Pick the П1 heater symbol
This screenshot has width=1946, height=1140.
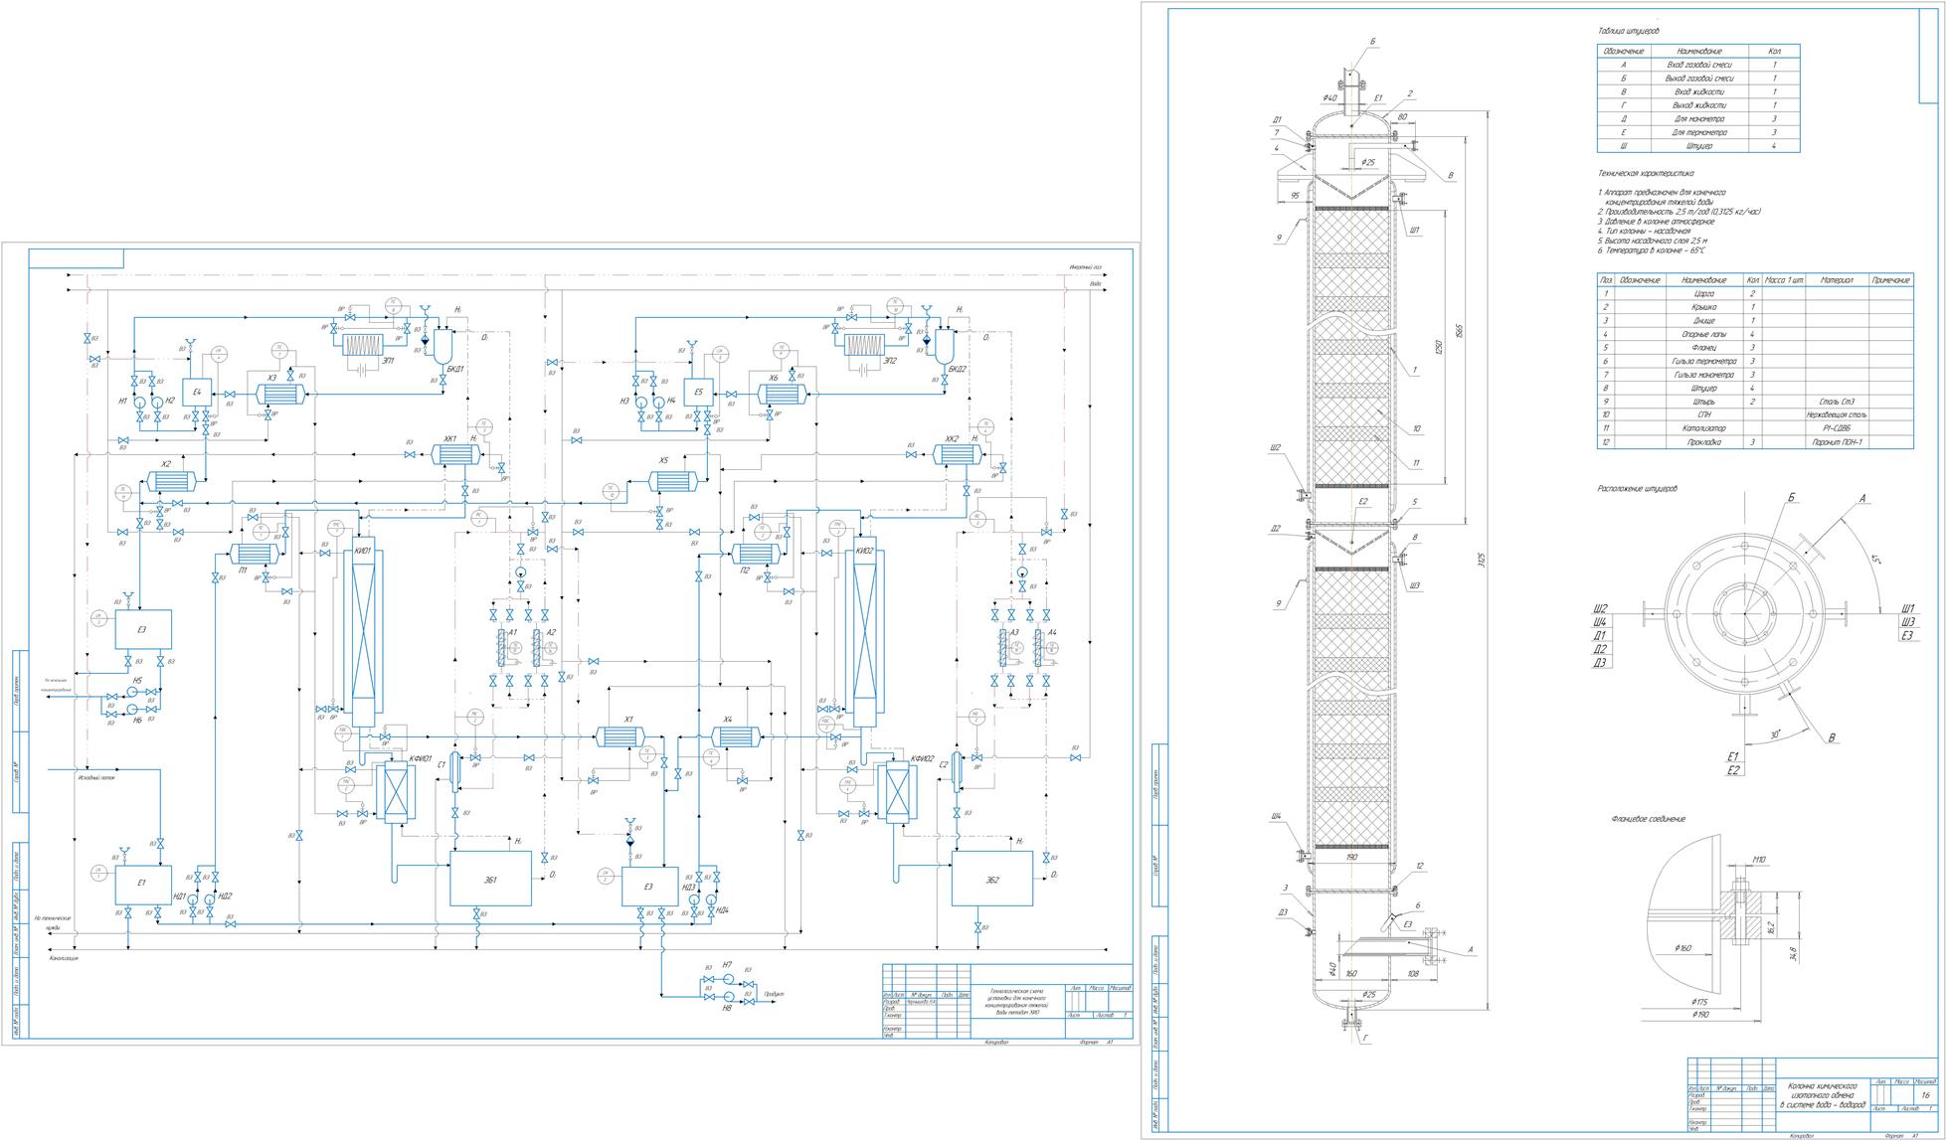(256, 554)
